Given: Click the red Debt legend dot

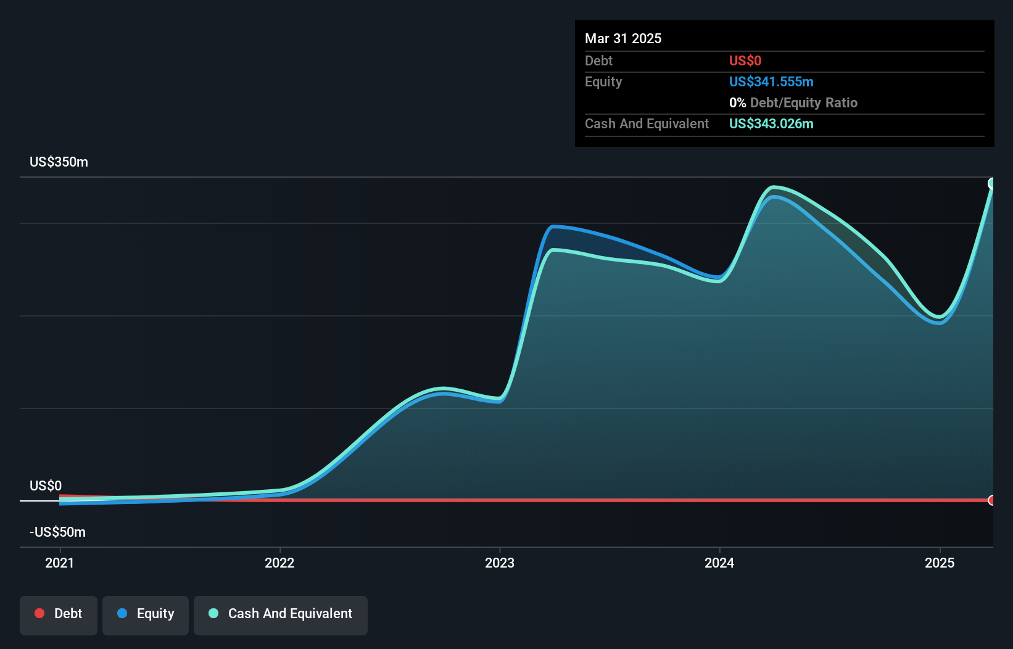Looking at the screenshot, I should click(39, 613).
